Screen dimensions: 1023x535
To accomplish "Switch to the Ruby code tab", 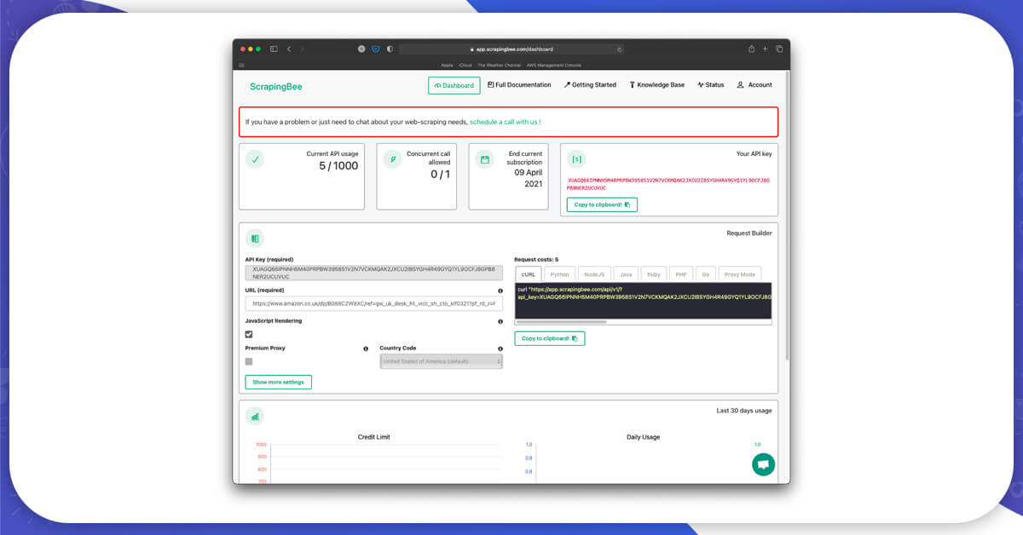I will click(x=654, y=274).
